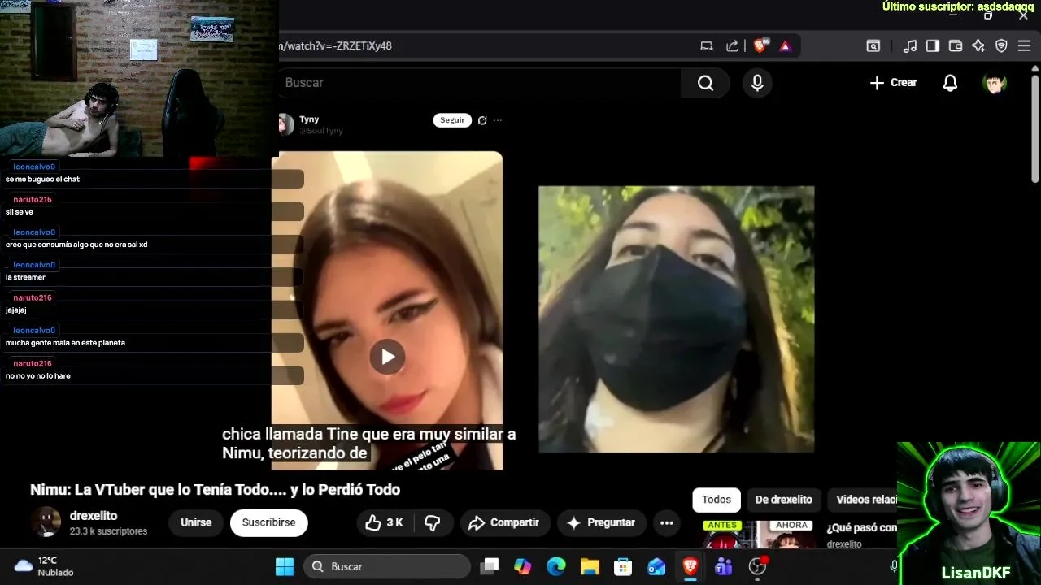Select the Videos relacionados filter chip
Viewport: 1041px width, 585px height.
click(865, 500)
